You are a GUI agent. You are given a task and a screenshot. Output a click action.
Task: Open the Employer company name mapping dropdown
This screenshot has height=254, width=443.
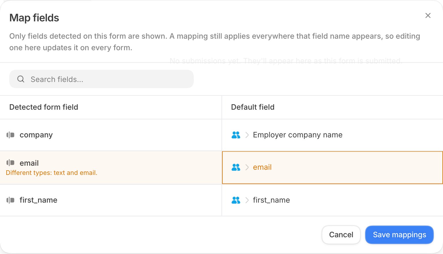tap(333, 135)
